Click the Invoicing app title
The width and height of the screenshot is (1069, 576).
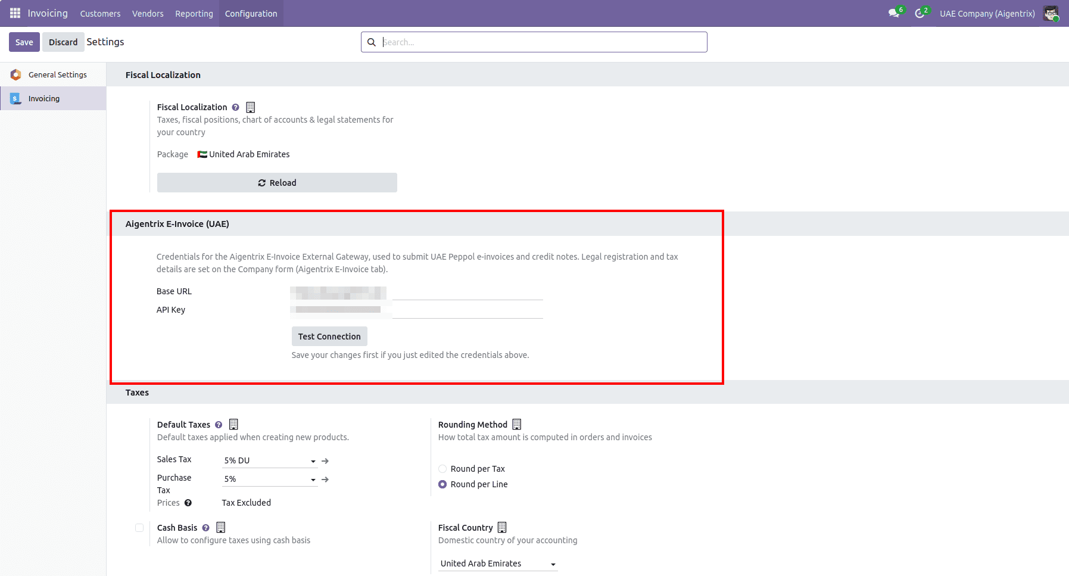click(48, 13)
